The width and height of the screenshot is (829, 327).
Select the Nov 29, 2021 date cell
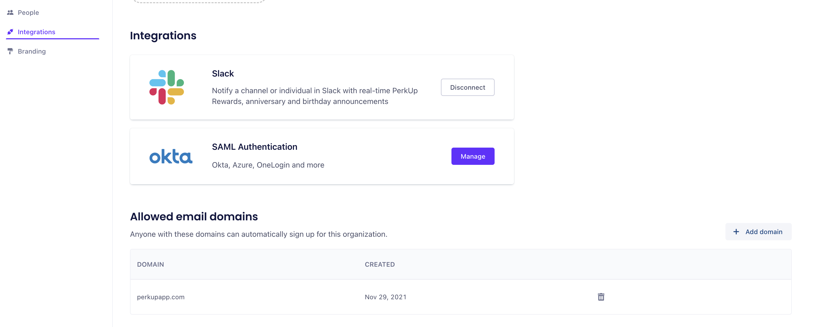click(x=385, y=297)
